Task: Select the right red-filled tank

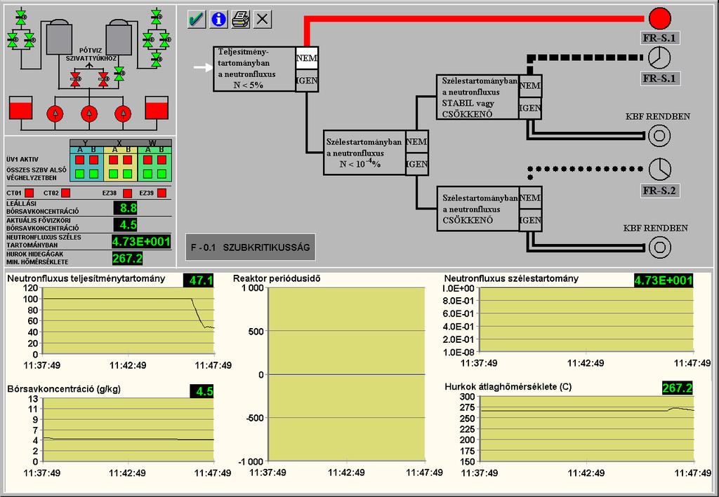Action: tap(157, 108)
